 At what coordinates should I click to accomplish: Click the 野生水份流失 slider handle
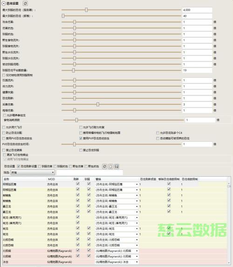pos(75,52)
